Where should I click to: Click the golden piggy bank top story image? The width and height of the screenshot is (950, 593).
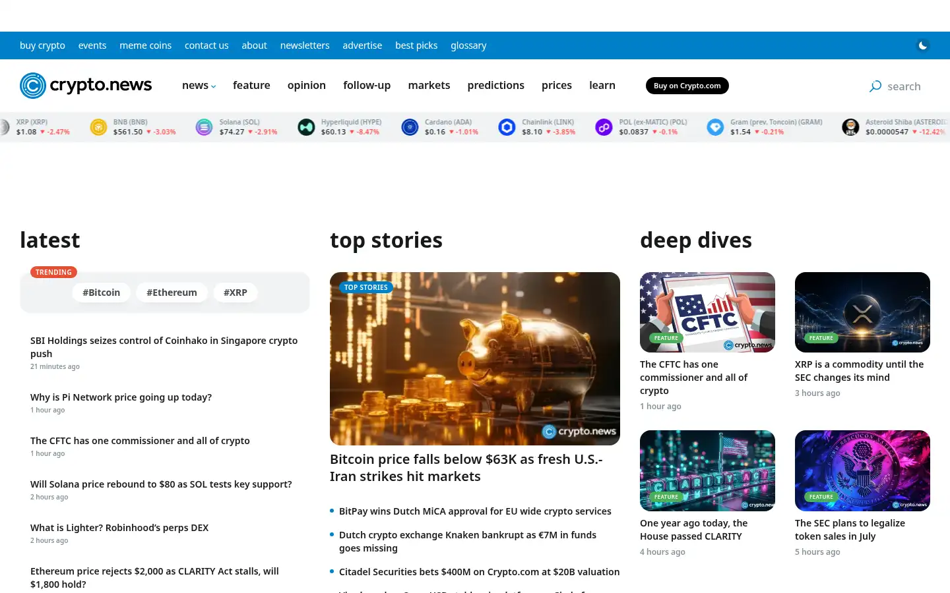(475, 358)
